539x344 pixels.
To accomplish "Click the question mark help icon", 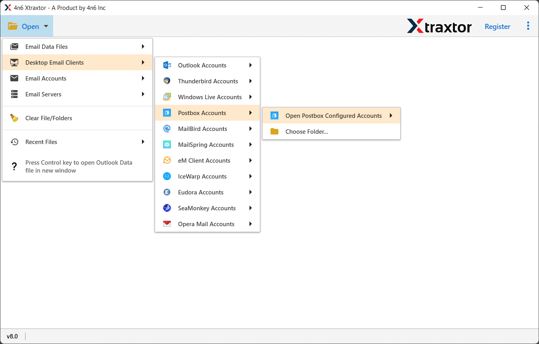I will point(14,167).
